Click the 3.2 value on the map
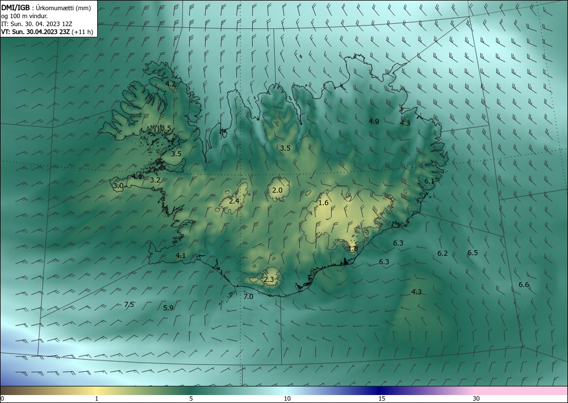Viewport: 568px width, 403px height. pyautogui.click(x=155, y=180)
